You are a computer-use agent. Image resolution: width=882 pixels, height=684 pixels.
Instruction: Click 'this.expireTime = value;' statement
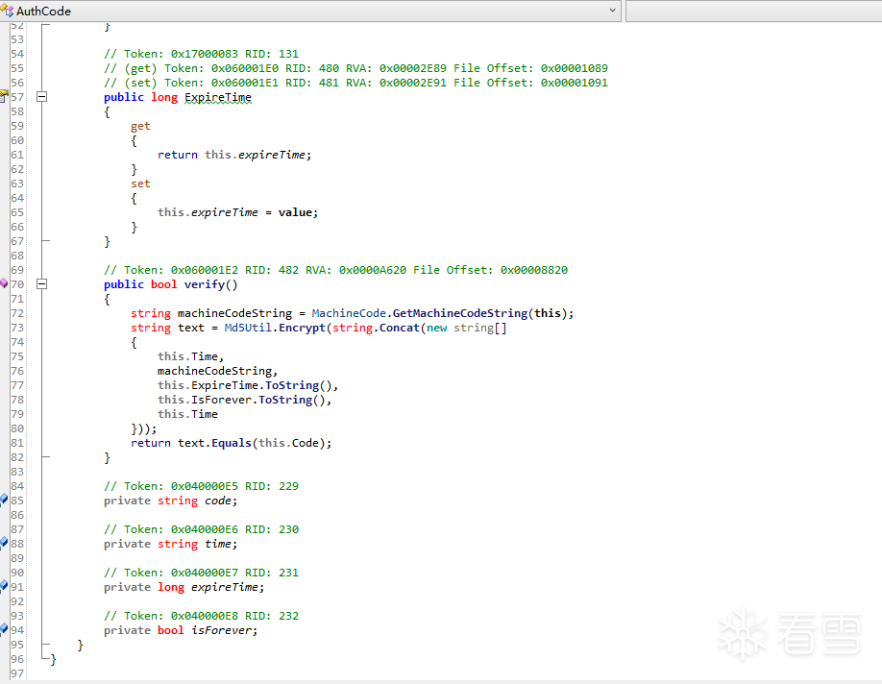pyautogui.click(x=238, y=212)
